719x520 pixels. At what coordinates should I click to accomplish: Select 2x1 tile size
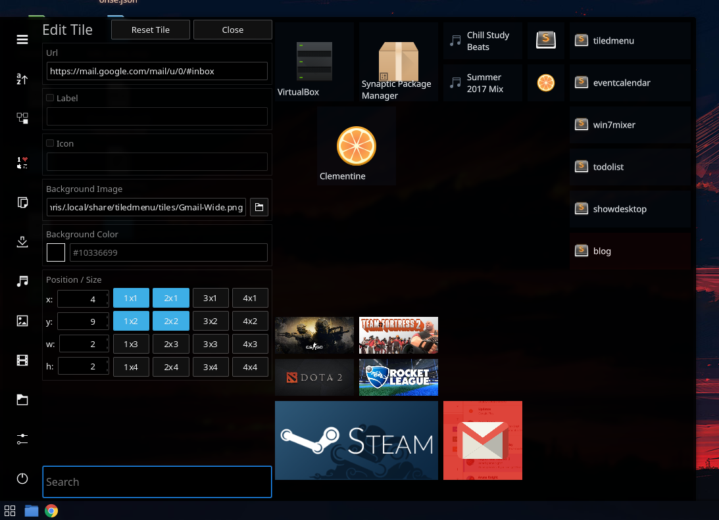pos(171,298)
